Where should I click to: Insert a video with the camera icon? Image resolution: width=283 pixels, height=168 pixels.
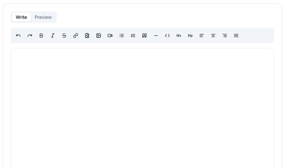[110, 36]
